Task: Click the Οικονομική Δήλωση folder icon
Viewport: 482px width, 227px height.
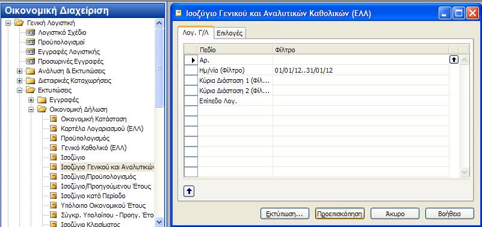Action: click(x=42, y=109)
